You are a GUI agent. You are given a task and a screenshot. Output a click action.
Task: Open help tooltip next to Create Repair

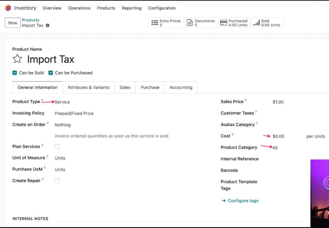click(x=43, y=179)
